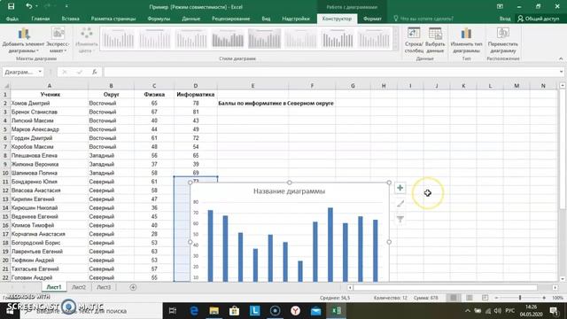Viewport: 567px width, 319px height.
Task: Click Move Chart button
Action: [502, 41]
